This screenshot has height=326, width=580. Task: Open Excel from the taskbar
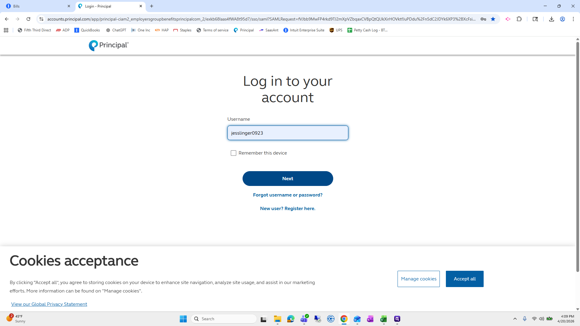click(x=383, y=319)
